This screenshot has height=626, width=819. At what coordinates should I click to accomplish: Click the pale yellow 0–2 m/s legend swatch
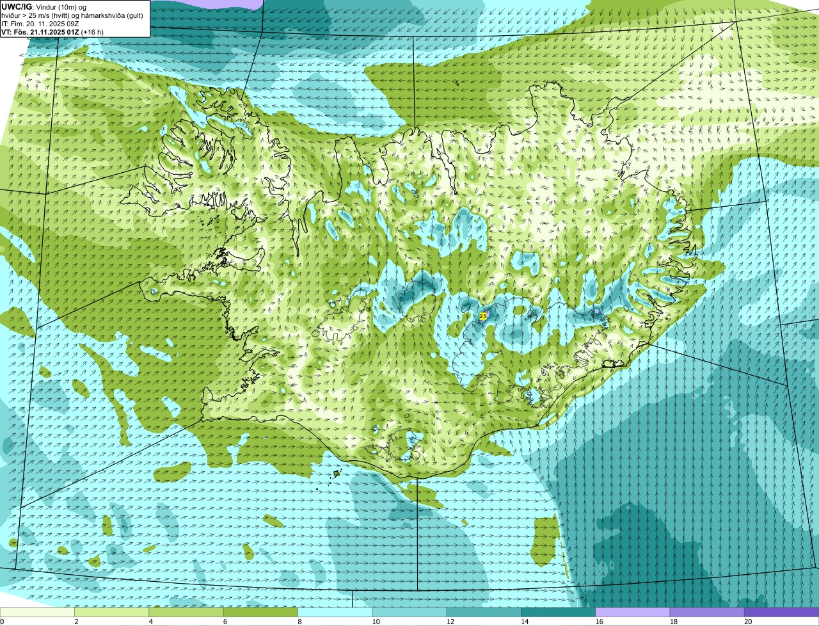tap(37, 612)
